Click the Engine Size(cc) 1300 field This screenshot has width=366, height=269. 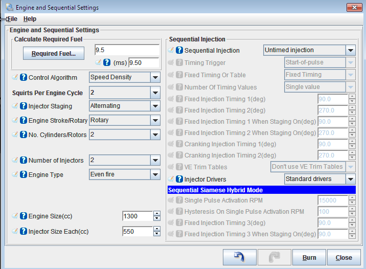pos(138,216)
